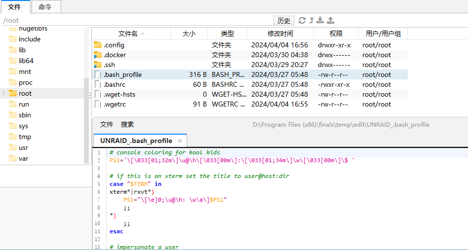Open the editor 文件 menu
This screenshot has height=250, width=468.
[x=107, y=124]
